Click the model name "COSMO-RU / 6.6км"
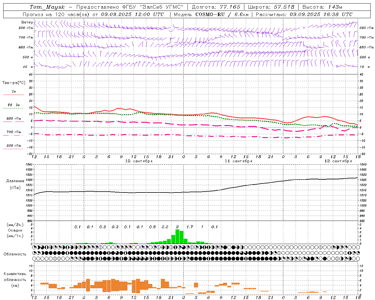Screen dimensions: 375x300 pyautogui.click(x=222, y=14)
